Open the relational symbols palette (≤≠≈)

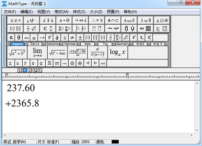point(15,20)
